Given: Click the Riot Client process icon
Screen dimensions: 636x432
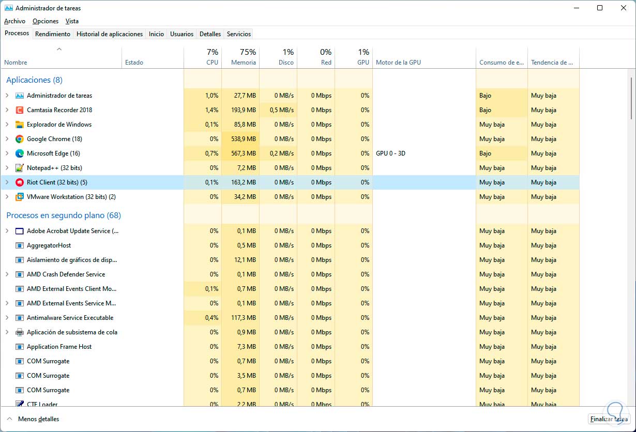Looking at the screenshot, I should [x=20, y=182].
